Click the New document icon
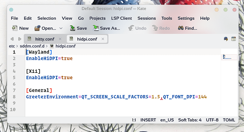 tap(14, 28)
